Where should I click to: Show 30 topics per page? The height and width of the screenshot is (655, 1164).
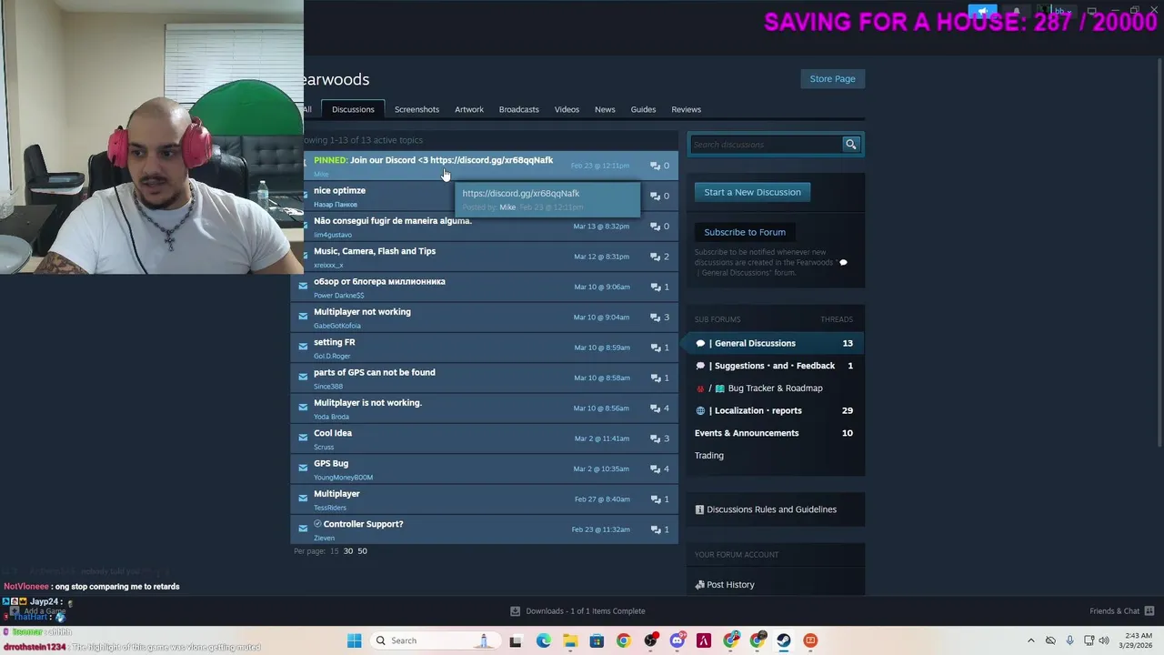click(x=347, y=551)
